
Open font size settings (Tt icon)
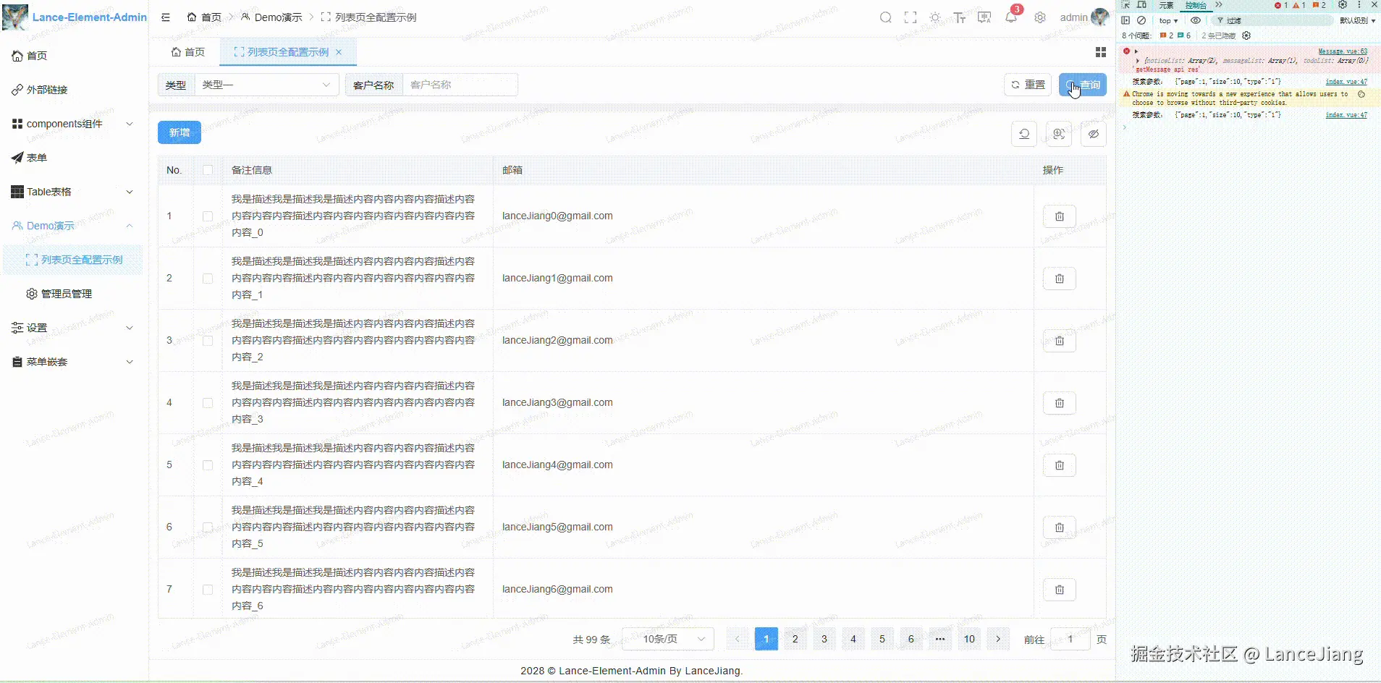tap(959, 17)
